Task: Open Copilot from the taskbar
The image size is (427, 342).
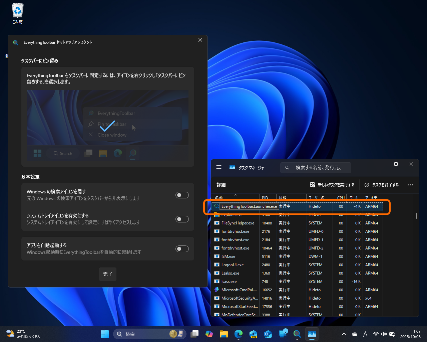Action: coord(209,334)
